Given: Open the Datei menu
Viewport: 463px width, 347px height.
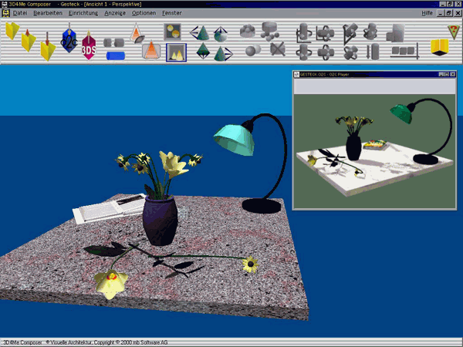Looking at the screenshot, I should (20, 13).
